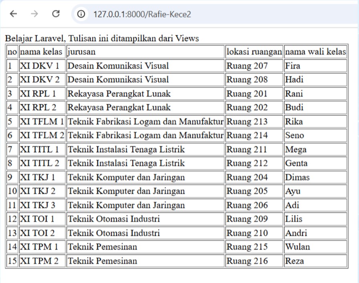Reload the page with refresh icon
The image size is (359, 283).
tap(56, 14)
